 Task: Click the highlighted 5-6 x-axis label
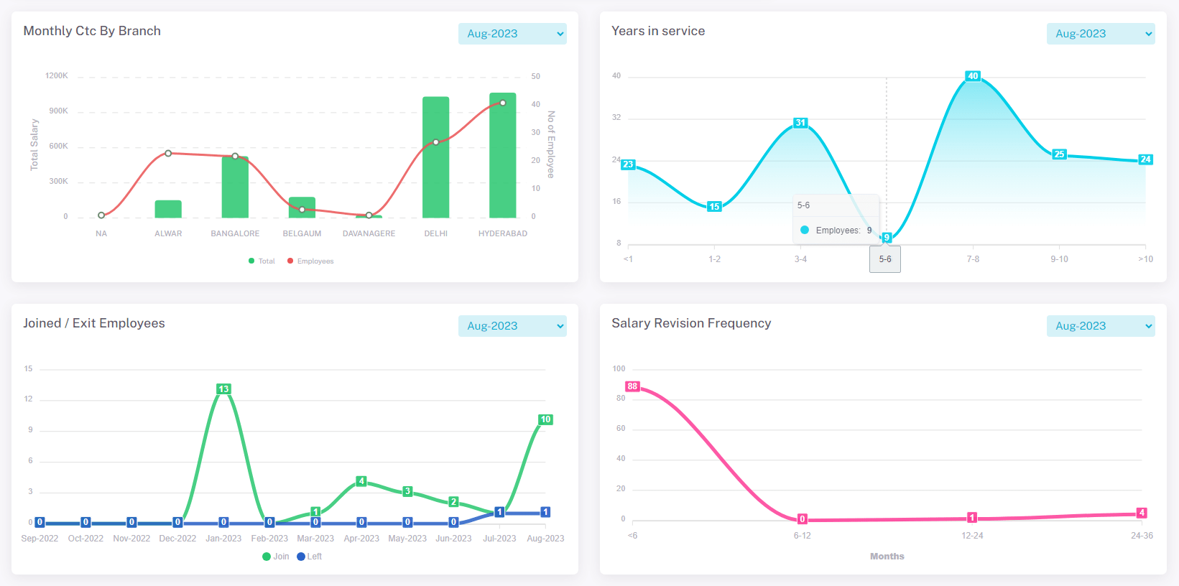coord(885,259)
